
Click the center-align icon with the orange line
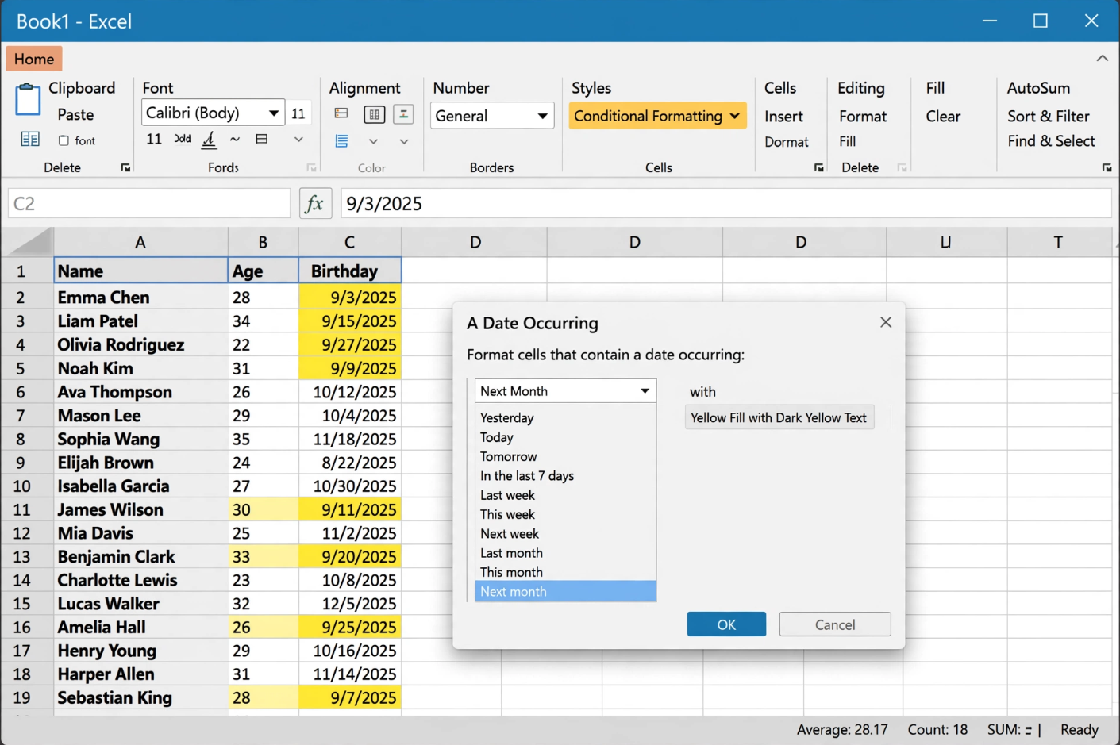[403, 114]
